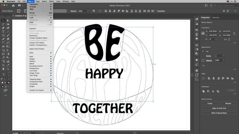Click the Discover lightbulb icon
This screenshot has width=239, height=134.
(211, 6)
